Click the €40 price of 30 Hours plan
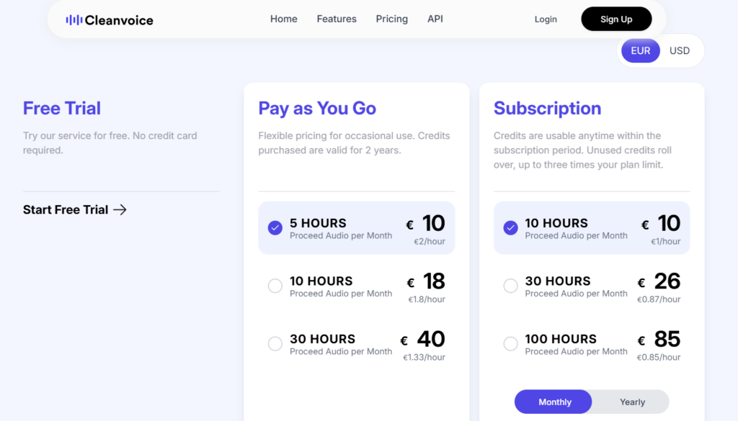Image resolution: width=738 pixels, height=421 pixels. point(422,339)
